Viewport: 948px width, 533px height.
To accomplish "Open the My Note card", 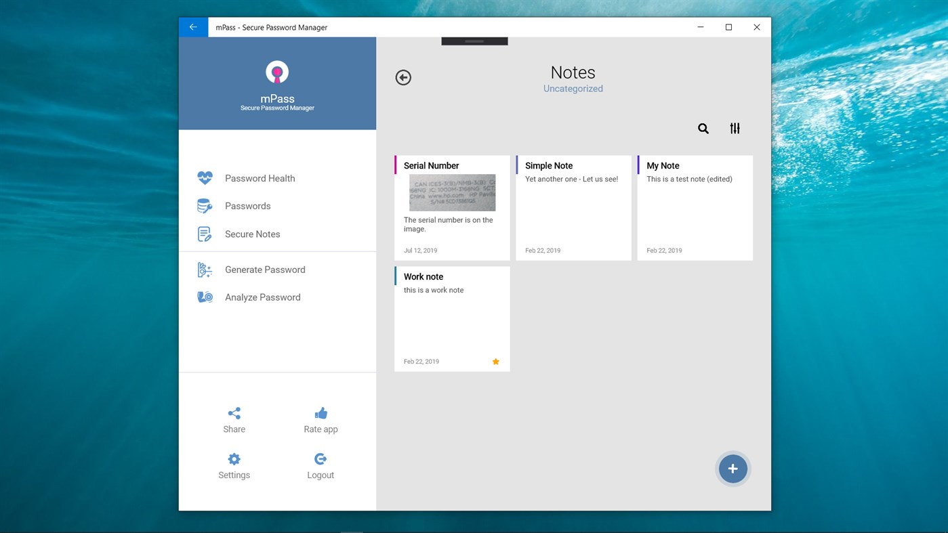I will tap(695, 208).
